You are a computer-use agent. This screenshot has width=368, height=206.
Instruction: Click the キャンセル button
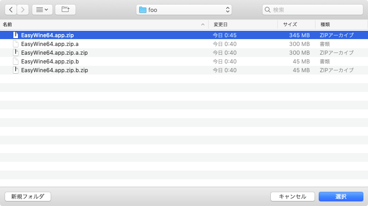click(x=292, y=196)
